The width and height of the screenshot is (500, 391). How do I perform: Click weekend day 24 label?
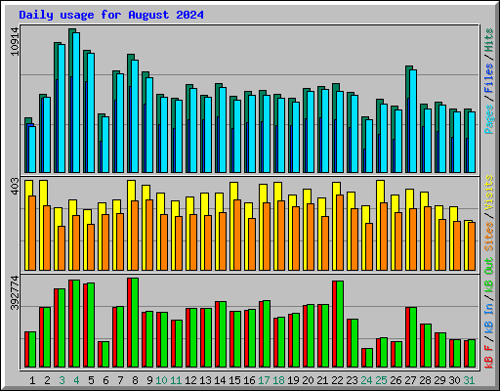(366, 380)
